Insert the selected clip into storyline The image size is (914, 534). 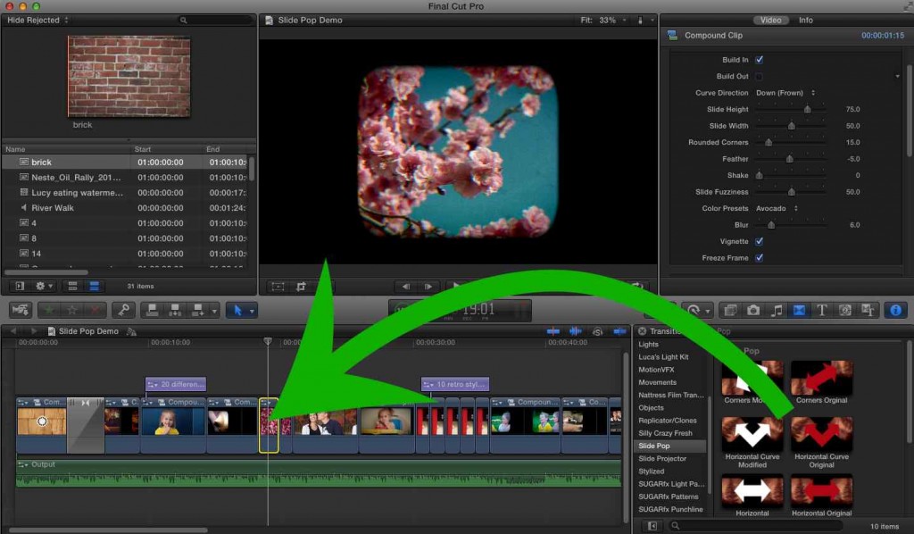pos(175,310)
